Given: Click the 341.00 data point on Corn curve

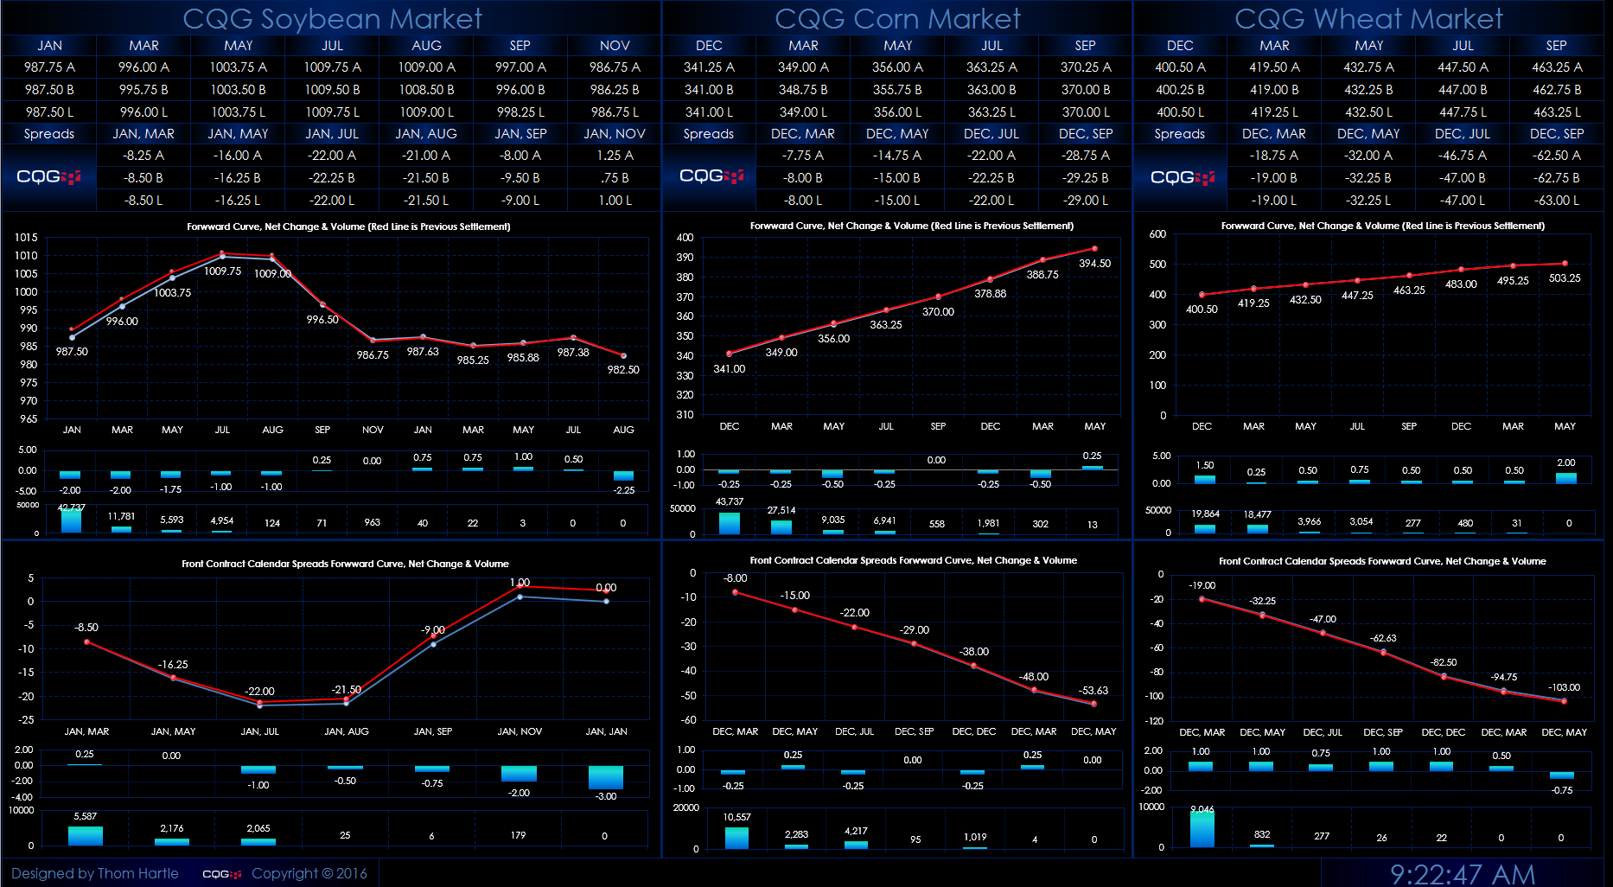Looking at the screenshot, I should coord(730,354).
